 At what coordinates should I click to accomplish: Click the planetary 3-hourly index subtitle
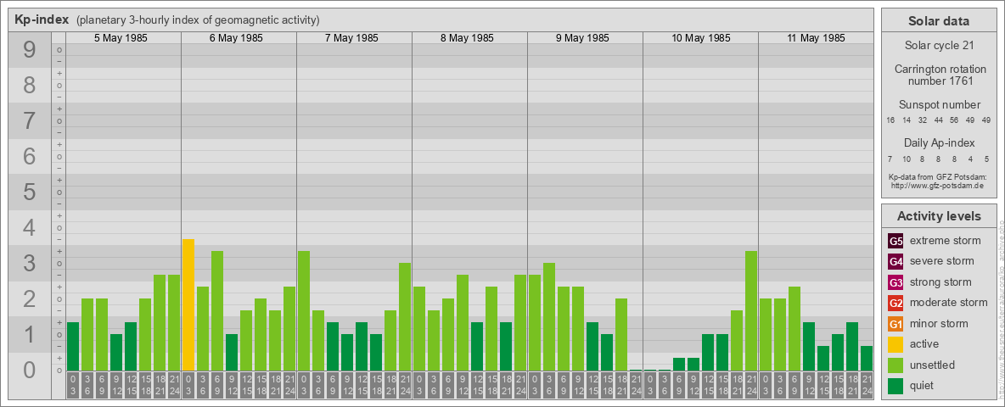coord(198,20)
